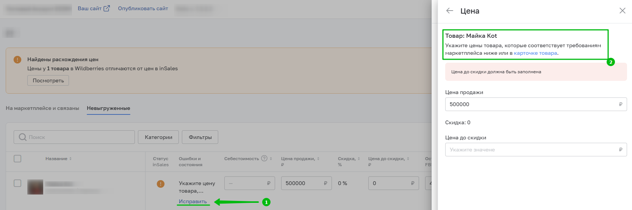This screenshot has height=210, width=632.
Task: Sort by the Скидка column arrows
Action: point(359,159)
